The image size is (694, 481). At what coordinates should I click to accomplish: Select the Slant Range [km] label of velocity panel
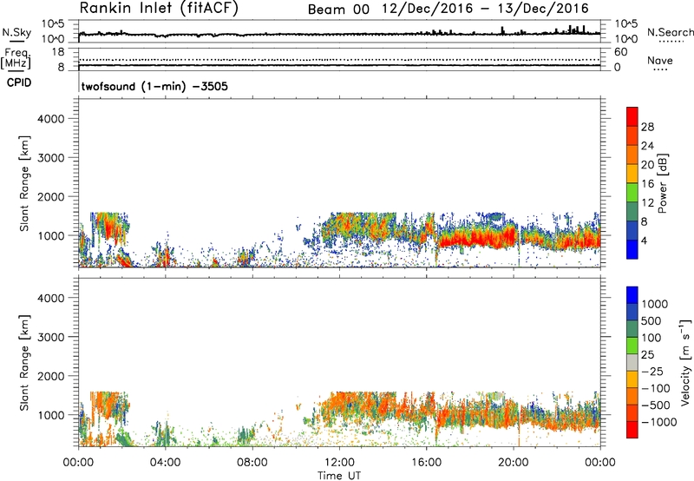pos(24,363)
